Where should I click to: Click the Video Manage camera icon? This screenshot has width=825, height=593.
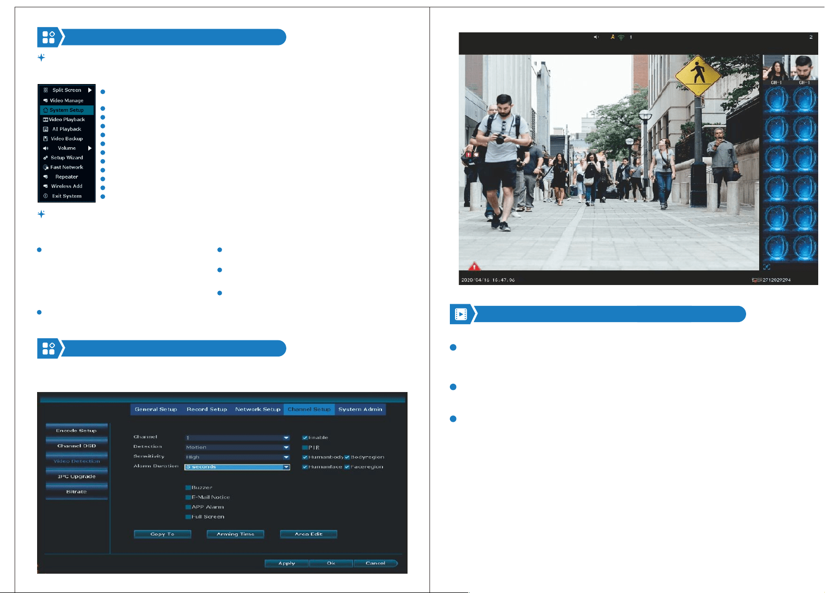point(45,100)
